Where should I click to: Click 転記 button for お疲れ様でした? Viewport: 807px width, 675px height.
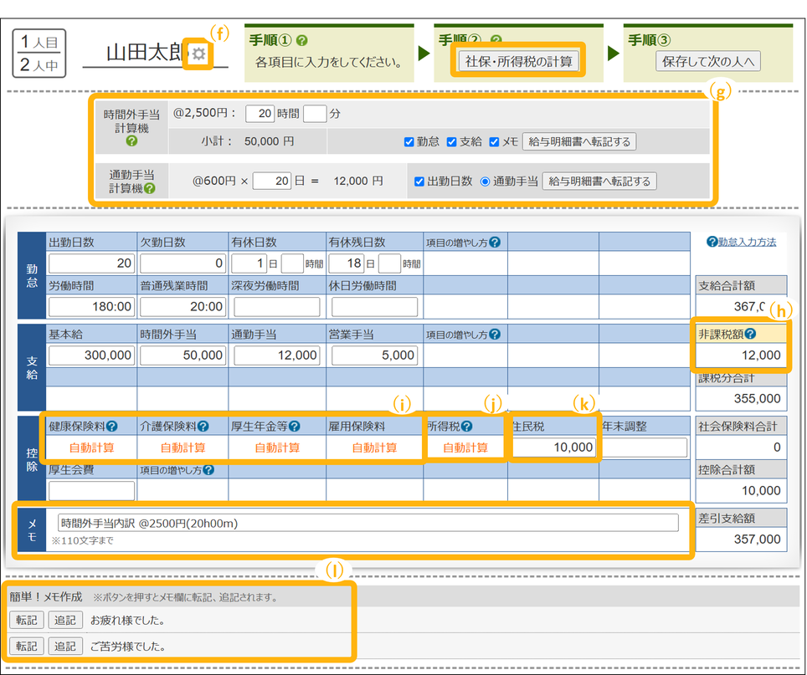pos(26,621)
